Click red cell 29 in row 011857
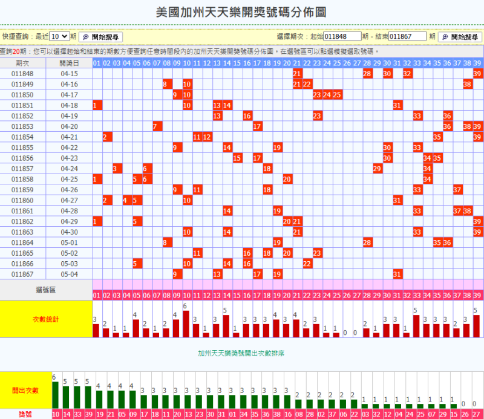 [377, 169]
